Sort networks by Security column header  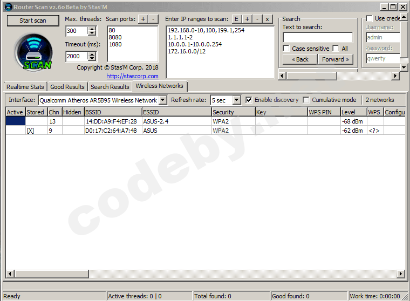click(x=233, y=112)
